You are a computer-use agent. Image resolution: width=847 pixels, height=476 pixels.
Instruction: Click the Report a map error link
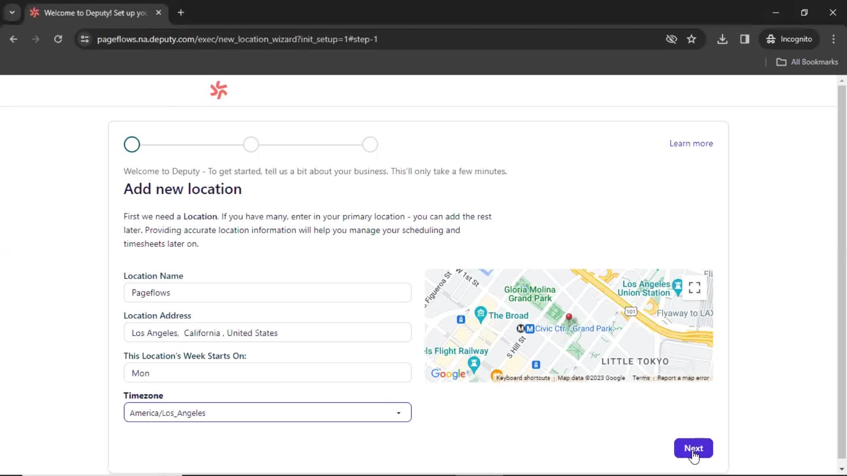coord(683,378)
